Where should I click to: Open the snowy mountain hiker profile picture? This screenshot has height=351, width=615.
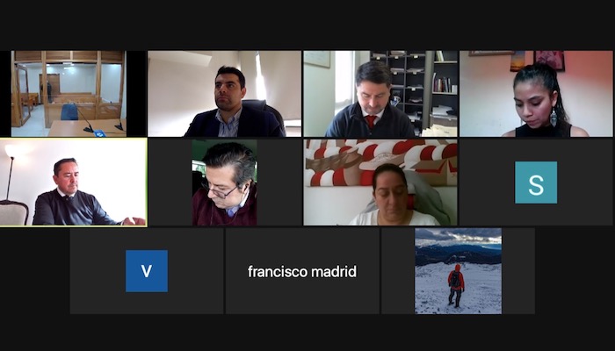458,271
